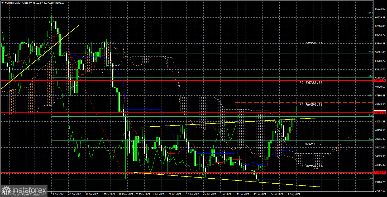Viewport: 387px width, 197px height.
Task: Click the 53115.70 price axis value
Action: click(x=380, y=70)
